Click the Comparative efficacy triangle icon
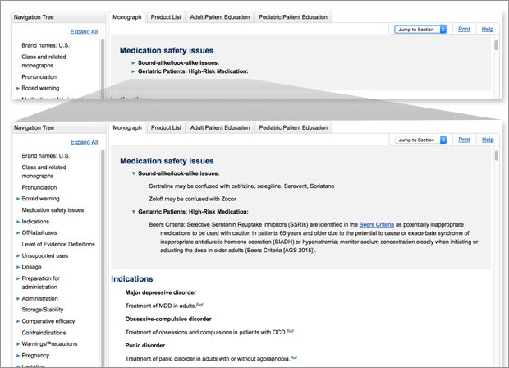The width and height of the screenshot is (509, 368). [17, 321]
